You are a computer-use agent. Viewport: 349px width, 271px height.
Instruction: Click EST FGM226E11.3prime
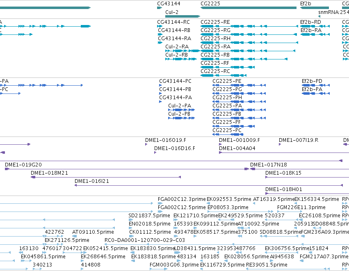click(301, 207)
